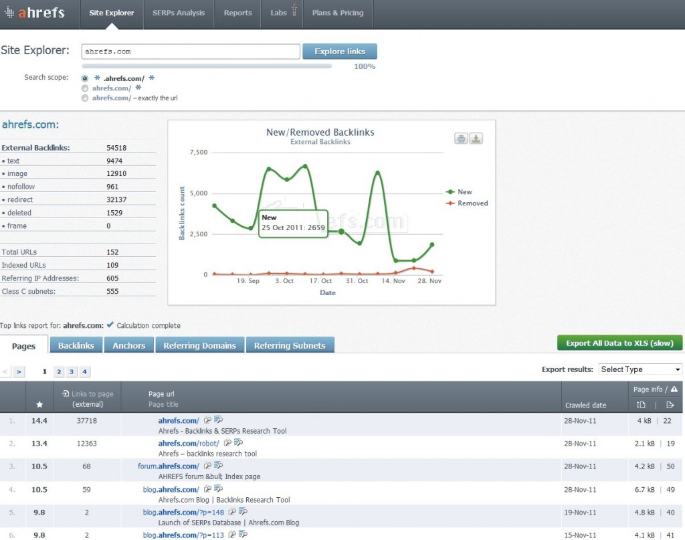Switch to the Pages tab
The width and height of the screenshot is (685, 540).
pos(23,346)
